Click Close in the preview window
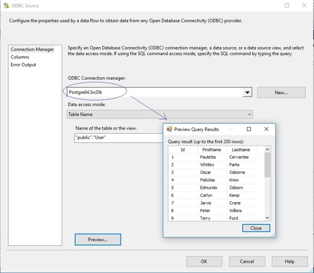This screenshot has width=314, height=273. tap(256, 228)
